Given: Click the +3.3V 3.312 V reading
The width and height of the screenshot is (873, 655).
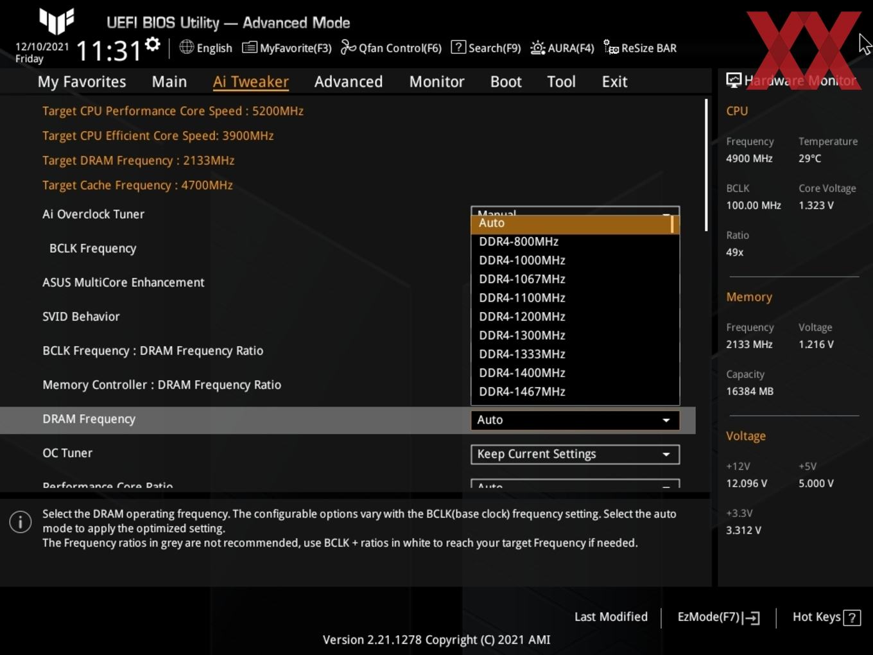Looking at the screenshot, I should click(743, 530).
